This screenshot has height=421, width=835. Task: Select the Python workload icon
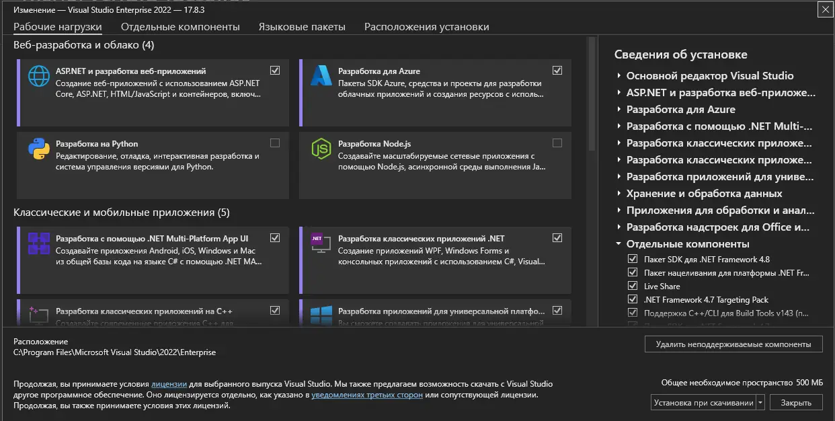40,149
